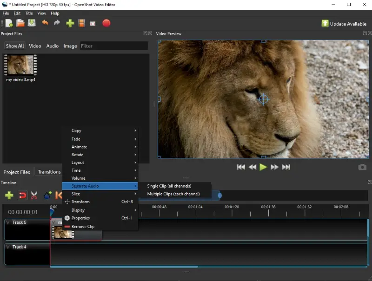Expand the Animate submenu
Image resolution: width=372 pixels, height=281 pixels.
pos(100,147)
